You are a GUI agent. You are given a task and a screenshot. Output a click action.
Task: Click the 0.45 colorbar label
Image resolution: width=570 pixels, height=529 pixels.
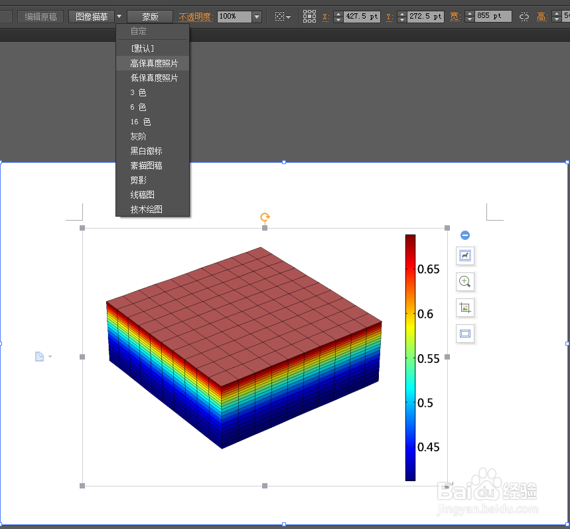point(428,447)
